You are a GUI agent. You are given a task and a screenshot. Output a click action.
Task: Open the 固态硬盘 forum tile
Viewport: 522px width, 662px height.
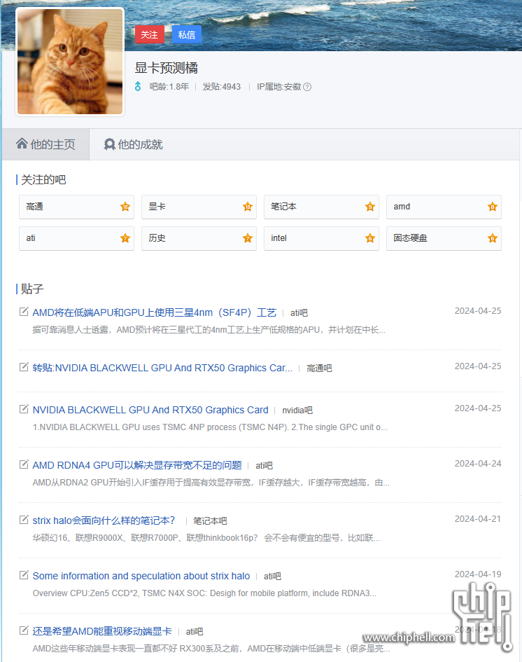coord(444,239)
